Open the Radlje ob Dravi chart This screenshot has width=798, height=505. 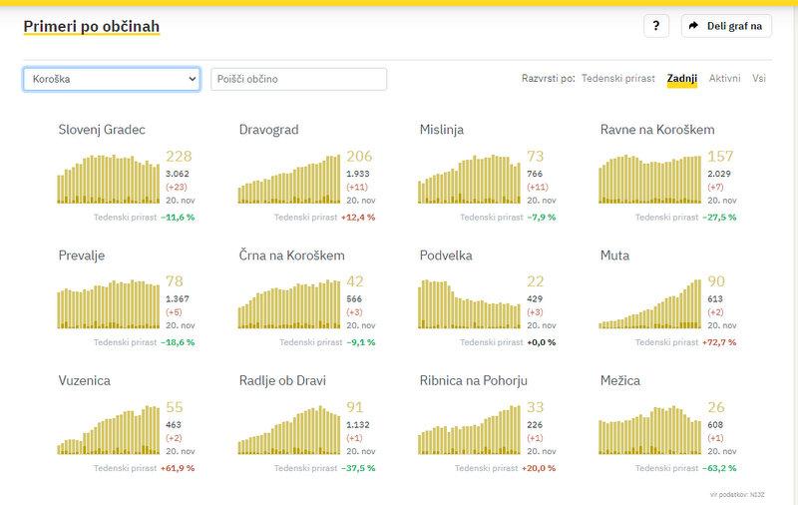pos(290,429)
